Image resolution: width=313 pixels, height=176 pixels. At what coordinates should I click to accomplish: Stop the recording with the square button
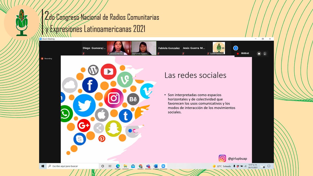click(259, 53)
